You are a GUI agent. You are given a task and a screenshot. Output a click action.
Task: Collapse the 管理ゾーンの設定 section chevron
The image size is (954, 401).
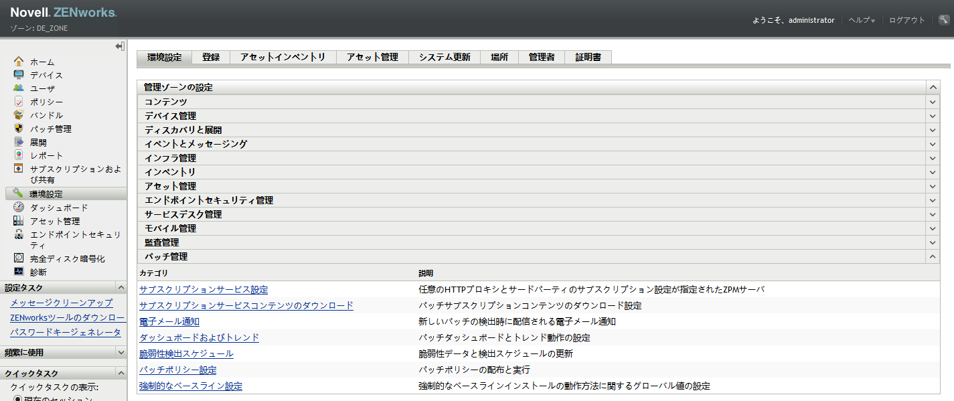click(x=933, y=88)
